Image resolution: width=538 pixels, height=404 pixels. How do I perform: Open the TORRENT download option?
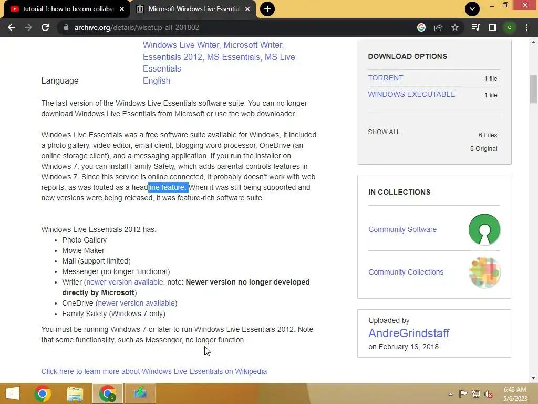[x=385, y=78]
